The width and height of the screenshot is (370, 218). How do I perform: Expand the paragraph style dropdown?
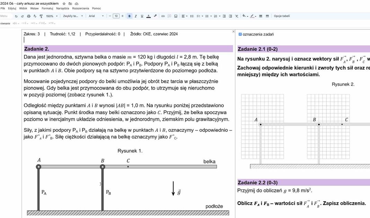coord(73,16)
